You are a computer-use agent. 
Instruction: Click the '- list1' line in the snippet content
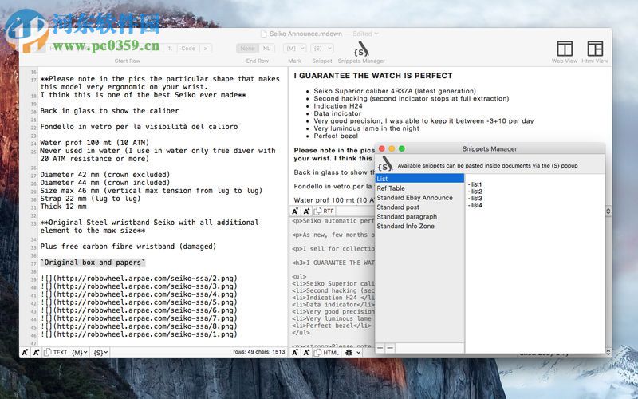tap(475, 184)
